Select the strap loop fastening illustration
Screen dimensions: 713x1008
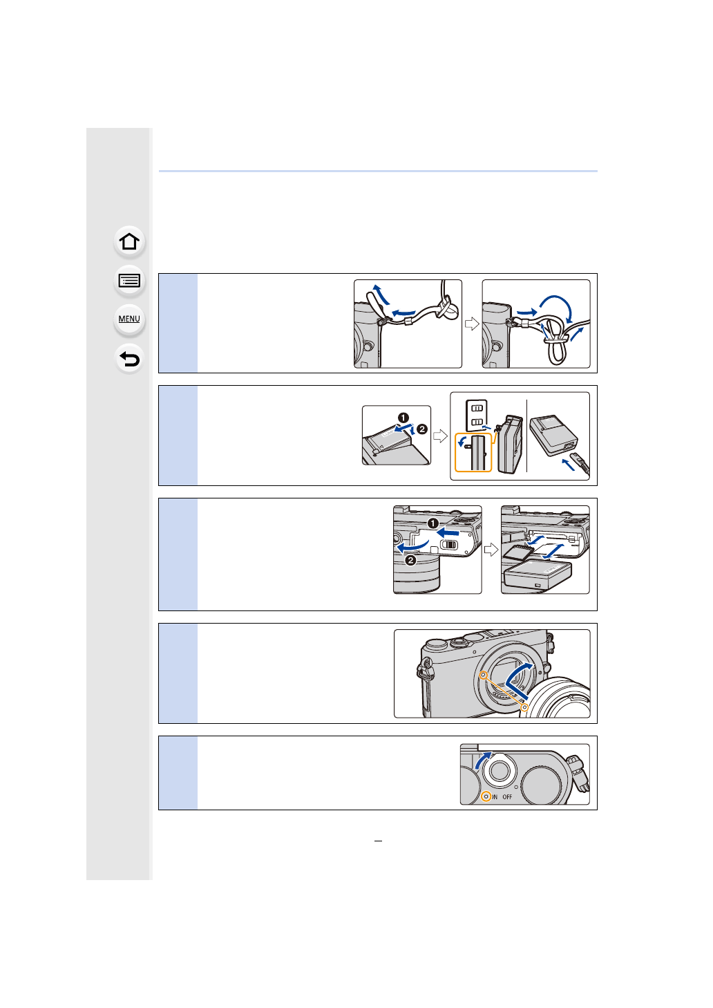coord(536,324)
